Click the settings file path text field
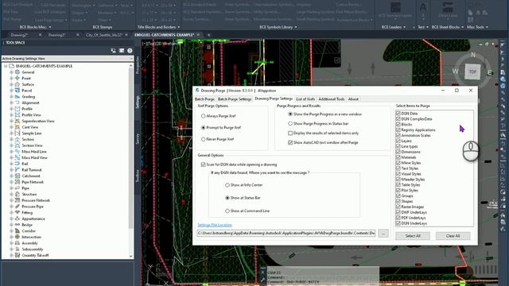509x286 pixels. click(286, 233)
